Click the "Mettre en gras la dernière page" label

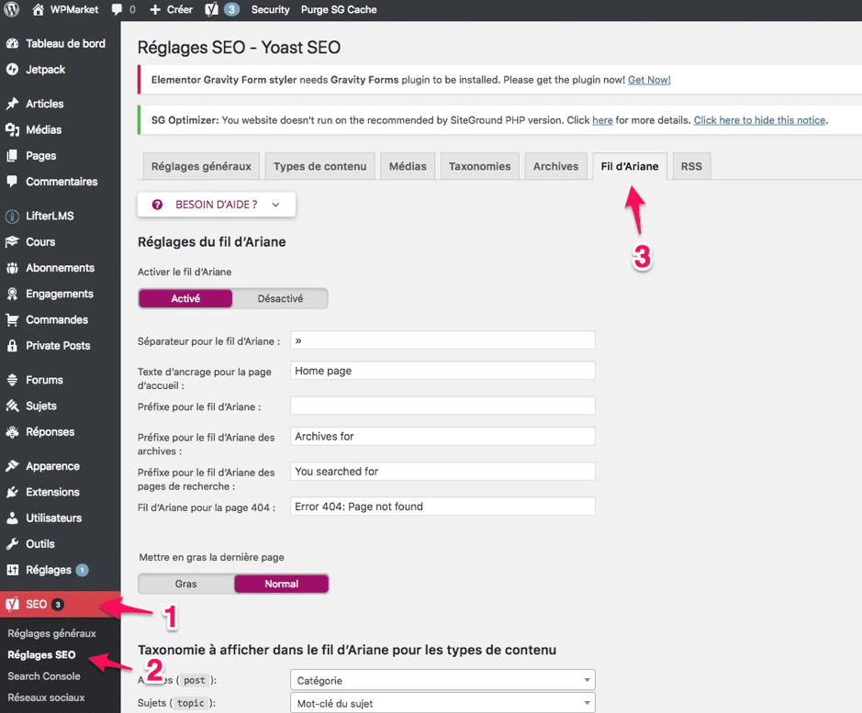(212, 557)
